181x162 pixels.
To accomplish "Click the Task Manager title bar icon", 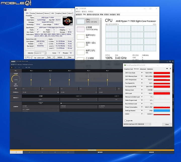I will [x=77, y=9].
